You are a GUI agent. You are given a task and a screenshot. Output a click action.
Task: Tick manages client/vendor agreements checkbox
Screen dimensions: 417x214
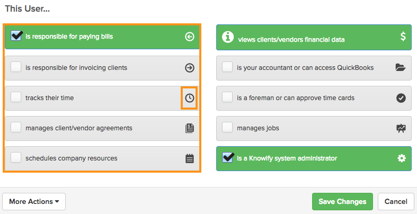click(x=16, y=127)
